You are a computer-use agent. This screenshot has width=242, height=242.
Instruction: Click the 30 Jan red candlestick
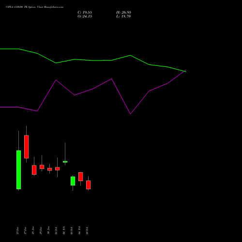pos(50,169)
